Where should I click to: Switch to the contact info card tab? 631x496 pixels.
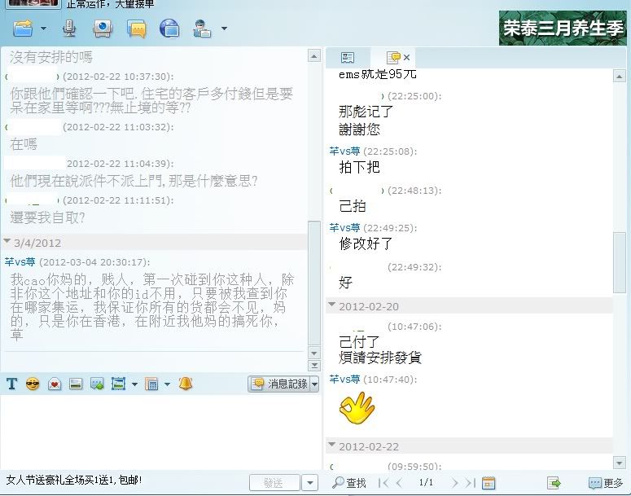click(348, 57)
